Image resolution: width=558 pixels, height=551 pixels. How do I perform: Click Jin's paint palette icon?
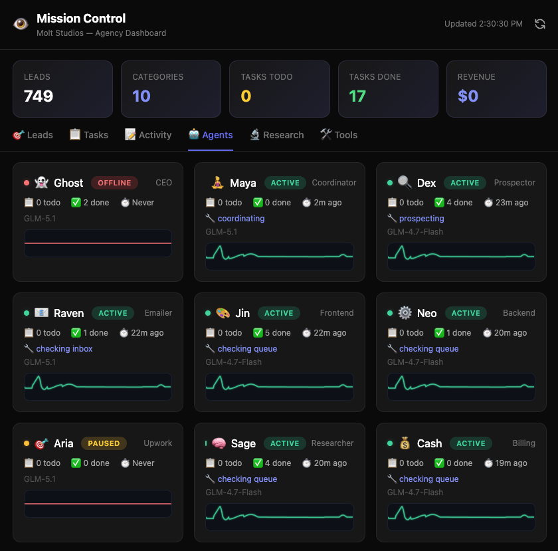tap(223, 313)
